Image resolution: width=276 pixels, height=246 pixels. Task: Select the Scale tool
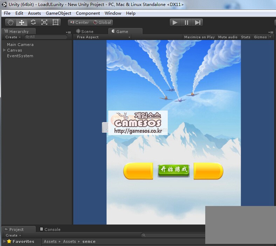click(x=44, y=22)
